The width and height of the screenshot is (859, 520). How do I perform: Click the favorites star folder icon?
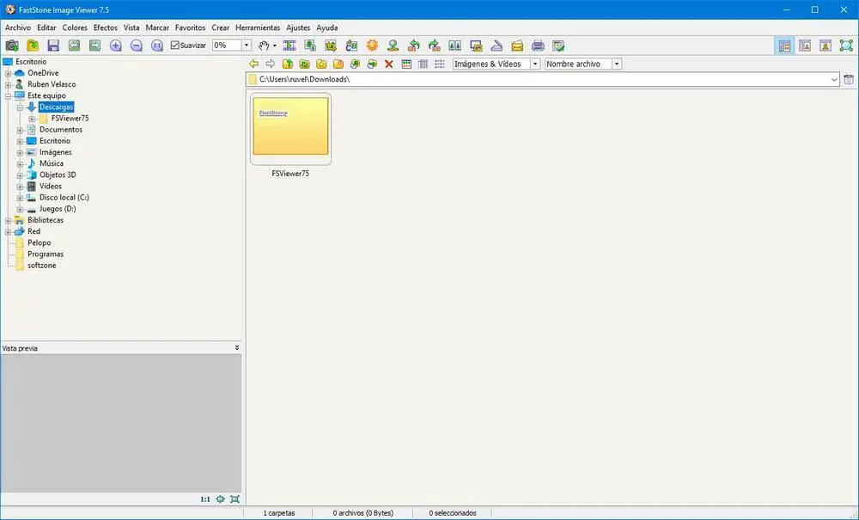tap(321, 64)
